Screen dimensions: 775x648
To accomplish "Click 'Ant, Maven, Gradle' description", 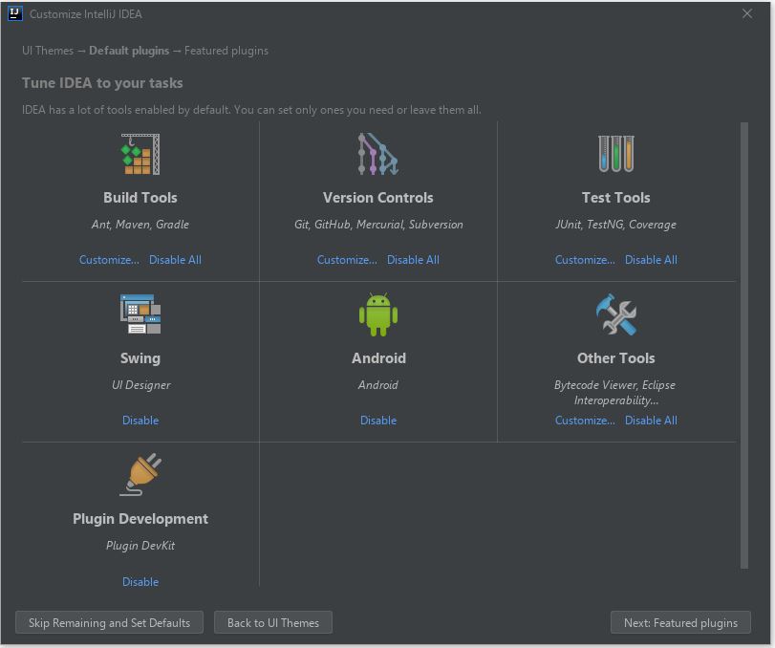I will pyautogui.click(x=140, y=225).
